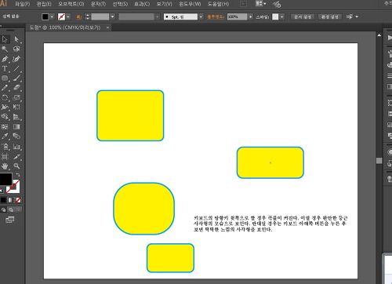
Task: Choose the Perspective Grid tool
Action: coord(16,117)
